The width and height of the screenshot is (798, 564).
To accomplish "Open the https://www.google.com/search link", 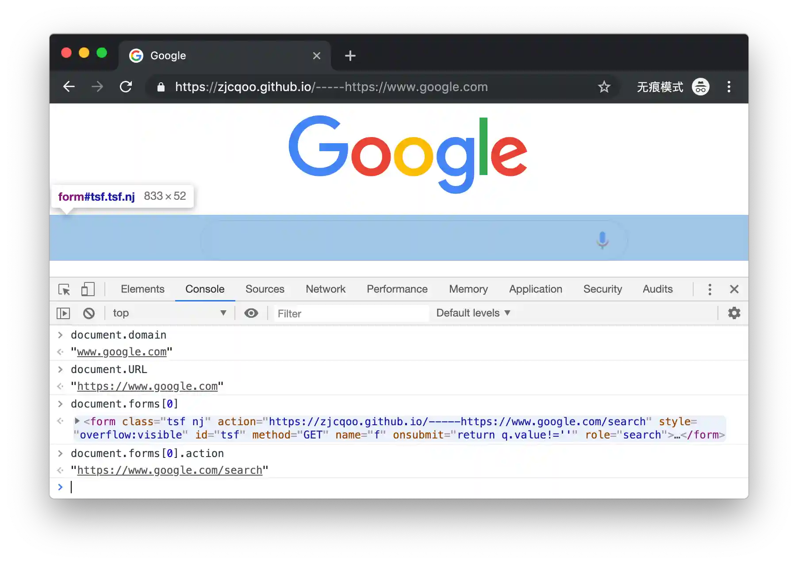I will 170,470.
